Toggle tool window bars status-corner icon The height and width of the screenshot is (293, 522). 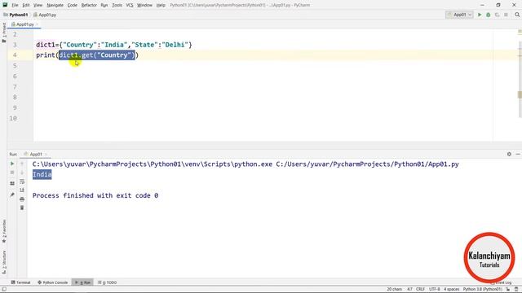click(3, 289)
